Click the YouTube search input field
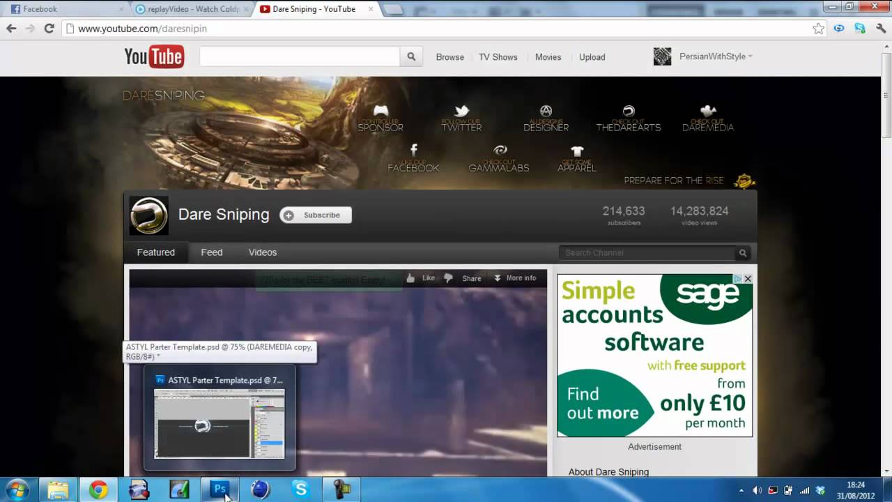Screen dimensions: 892x502 [x=300, y=57]
